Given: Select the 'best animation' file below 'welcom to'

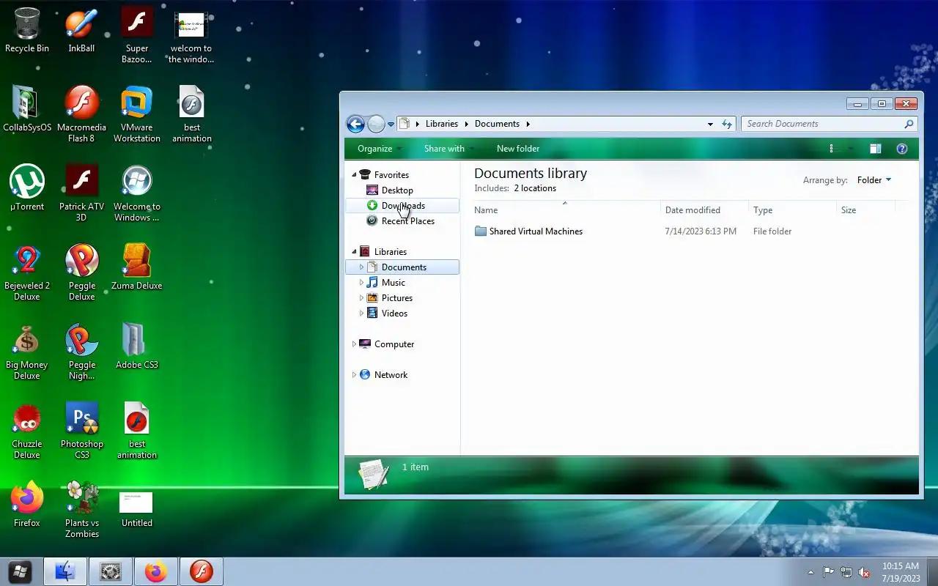Looking at the screenshot, I should (x=191, y=114).
